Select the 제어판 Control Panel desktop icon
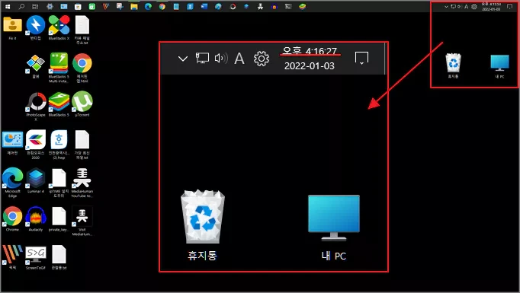The width and height of the screenshot is (520, 293). [x=13, y=143]
